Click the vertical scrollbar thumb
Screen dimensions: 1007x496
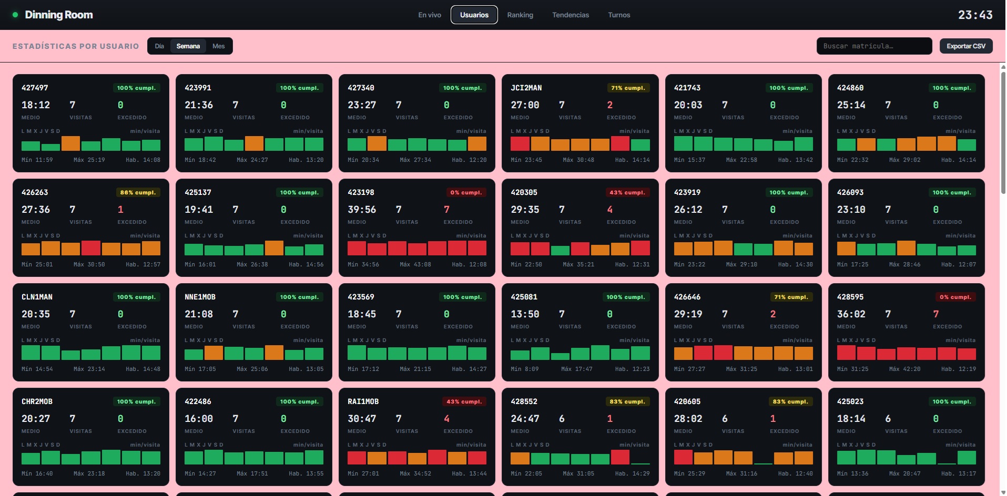tap(1003, 132)
